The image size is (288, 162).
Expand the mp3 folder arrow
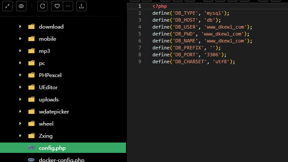tap(20, 51)
